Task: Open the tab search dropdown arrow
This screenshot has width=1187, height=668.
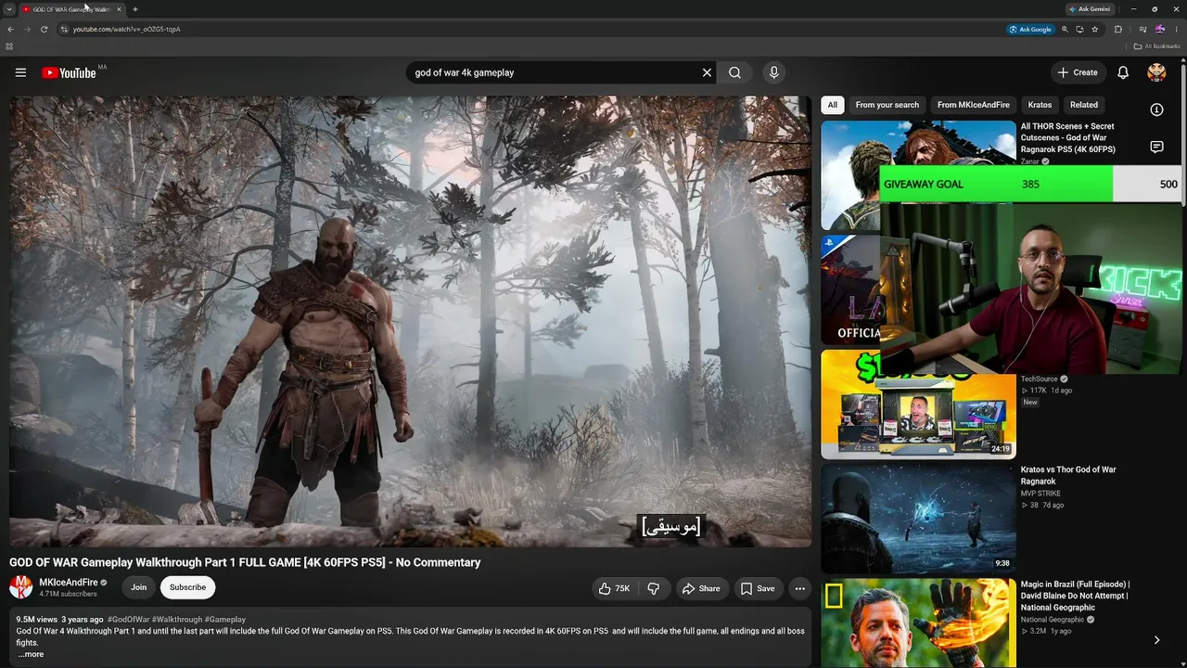Action: click(x=8, y=9)
